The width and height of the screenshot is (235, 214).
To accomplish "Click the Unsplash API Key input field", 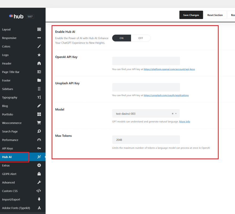I will pyautogui.click(x=146, y=87).
